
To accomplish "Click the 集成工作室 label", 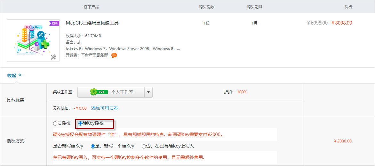I will [x=64, y=92].
